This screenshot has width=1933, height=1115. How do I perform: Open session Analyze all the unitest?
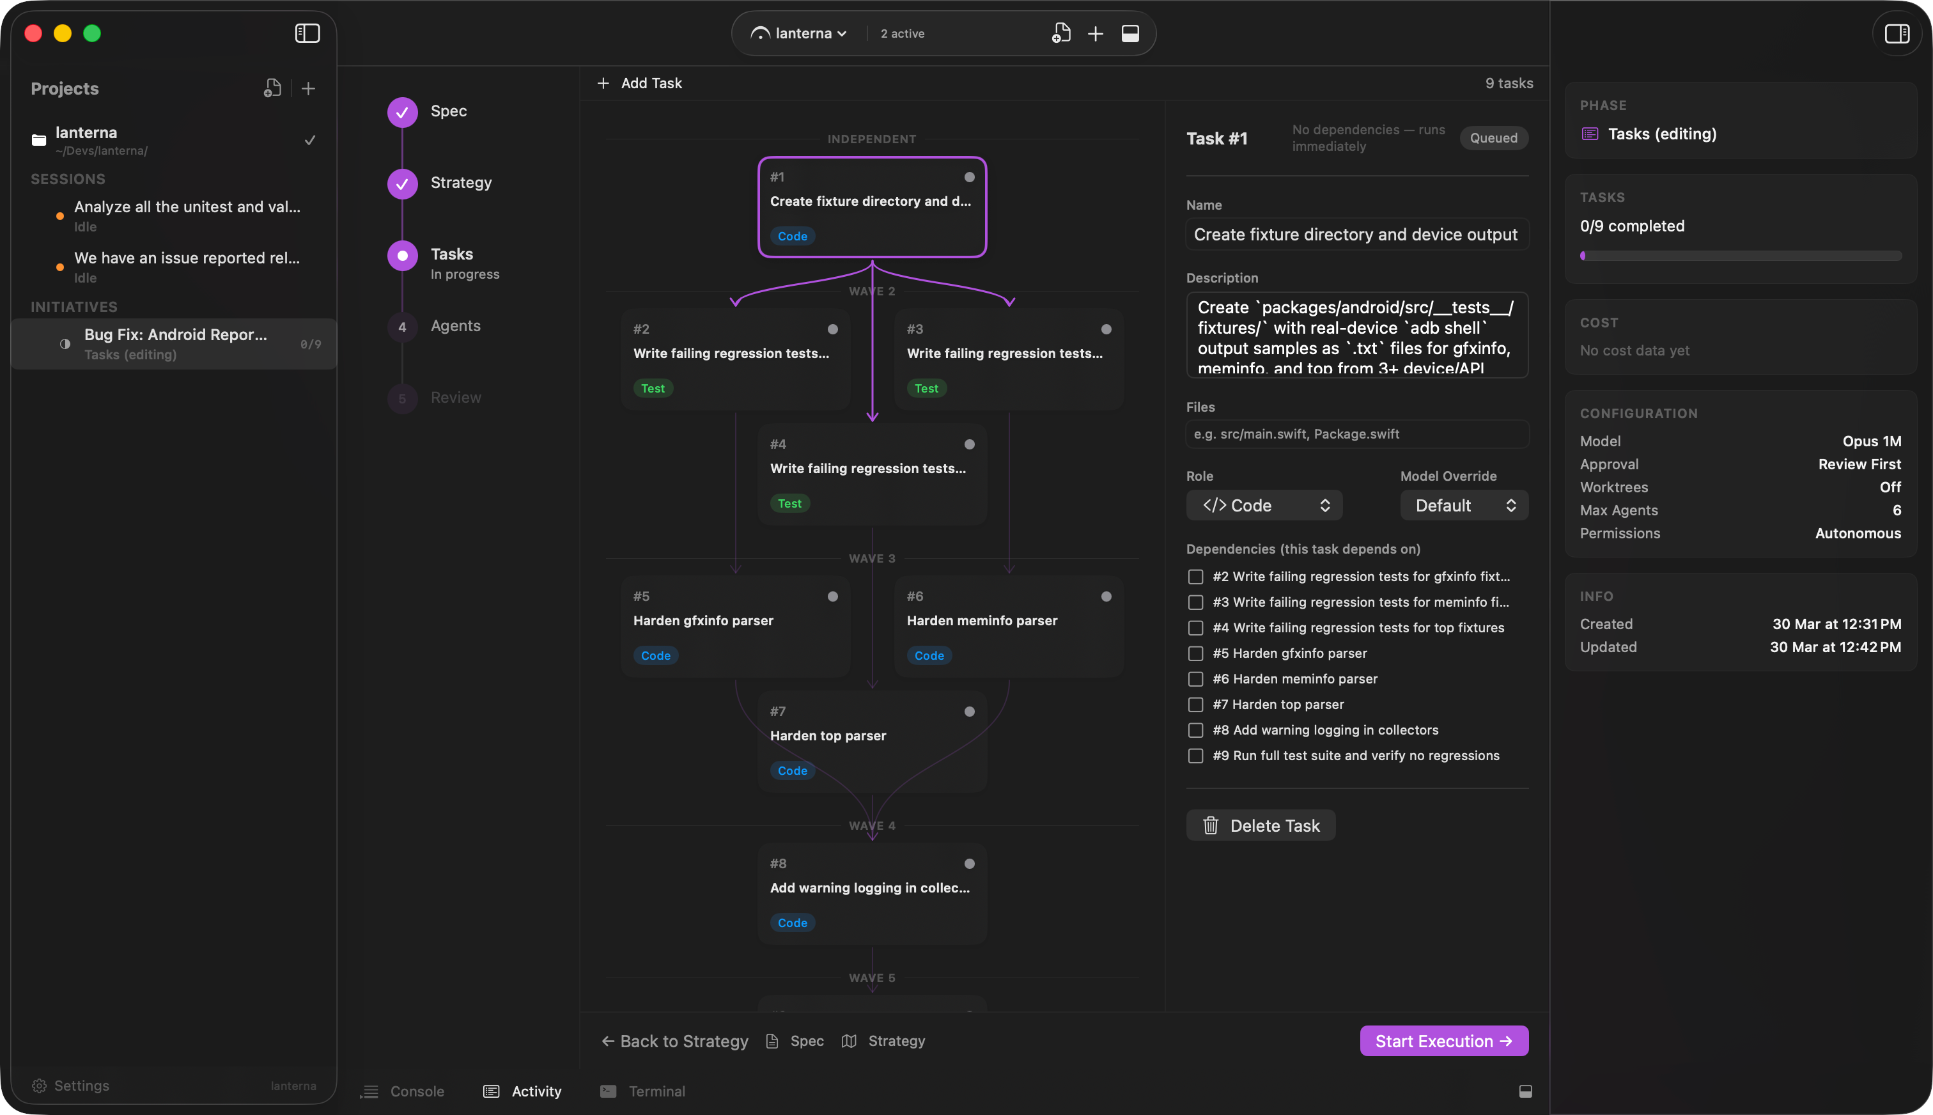point(175,216)
